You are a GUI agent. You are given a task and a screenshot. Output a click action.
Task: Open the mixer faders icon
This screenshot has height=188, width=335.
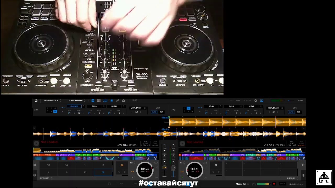click(105, 101)
